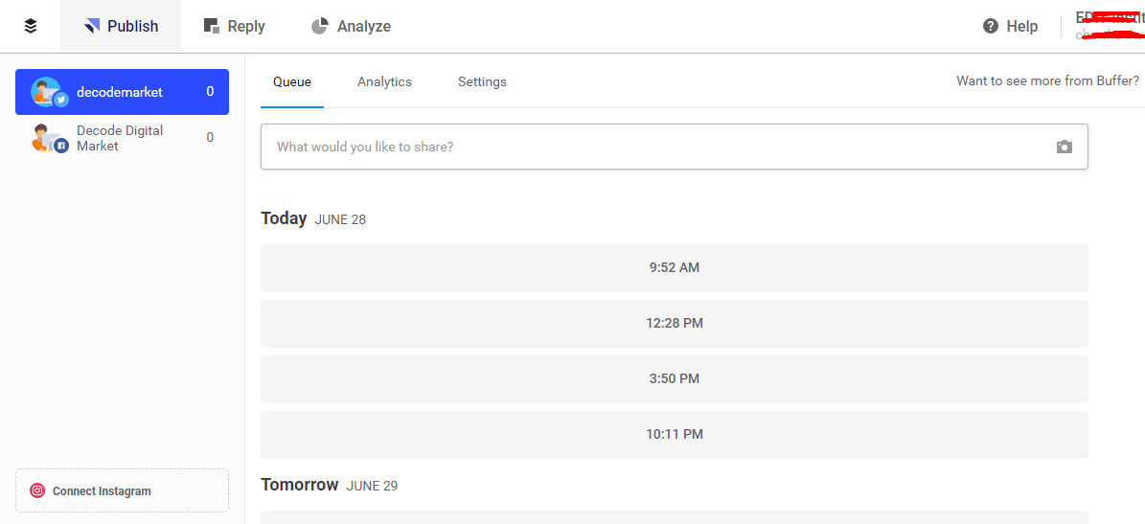Click the 'Today' heading text
Viewport: 1145px width, 524px height.
284,218
